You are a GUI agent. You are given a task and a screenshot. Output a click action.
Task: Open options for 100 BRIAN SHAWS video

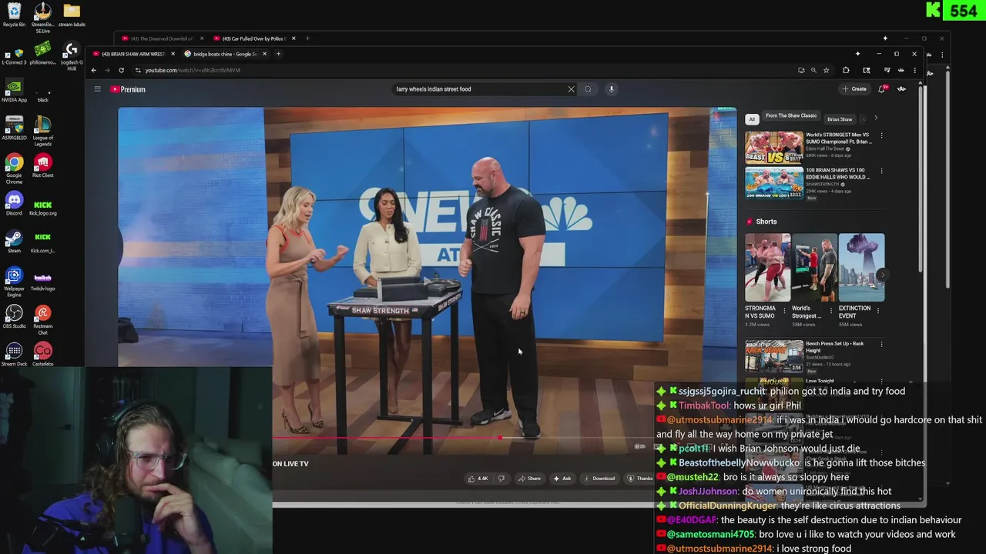[881, 171]
